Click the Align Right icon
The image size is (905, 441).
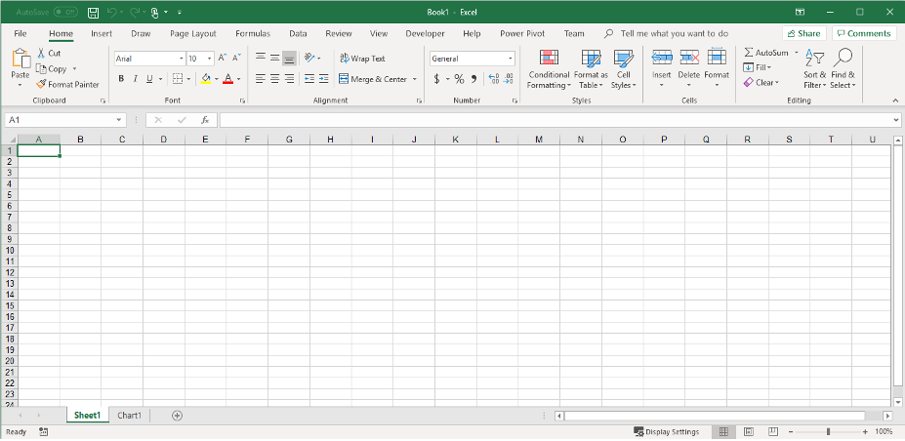coord(290,79)
